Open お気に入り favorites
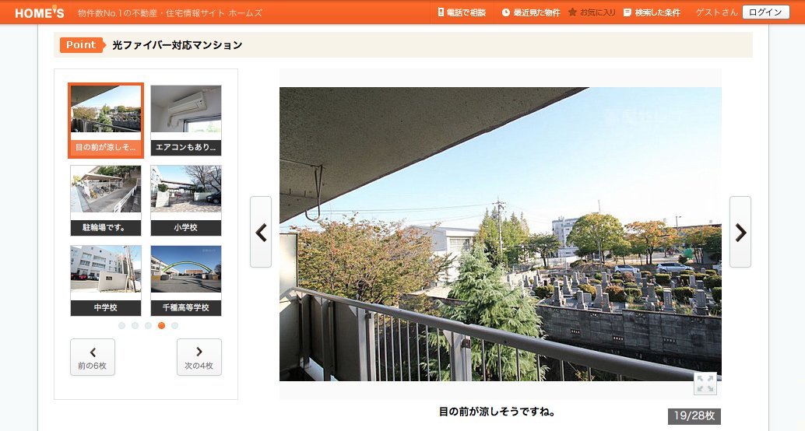805x431 pixels. 592,12
